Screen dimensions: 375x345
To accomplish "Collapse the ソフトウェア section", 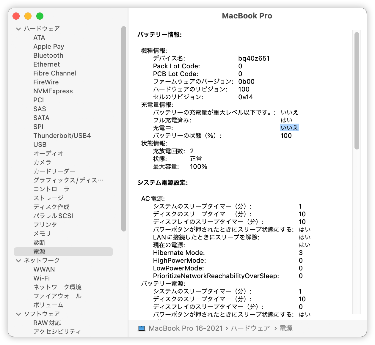I will click(18, 314).
